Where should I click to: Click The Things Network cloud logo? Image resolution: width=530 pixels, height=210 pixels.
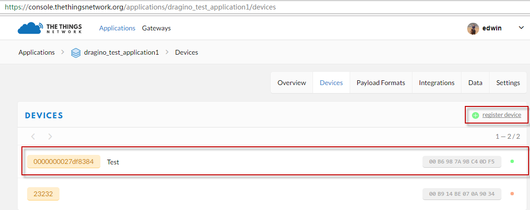tap(49, 28)
